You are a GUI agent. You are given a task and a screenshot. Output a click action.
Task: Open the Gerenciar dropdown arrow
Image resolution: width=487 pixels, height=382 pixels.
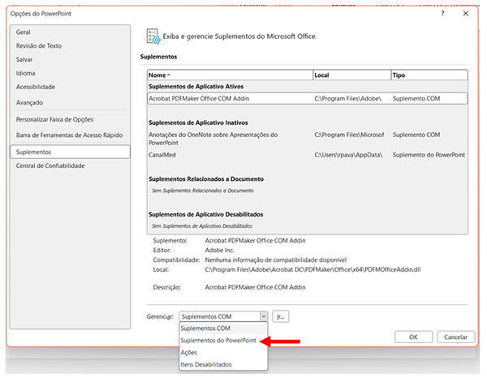pyautogui.click(x=264, y=316)
